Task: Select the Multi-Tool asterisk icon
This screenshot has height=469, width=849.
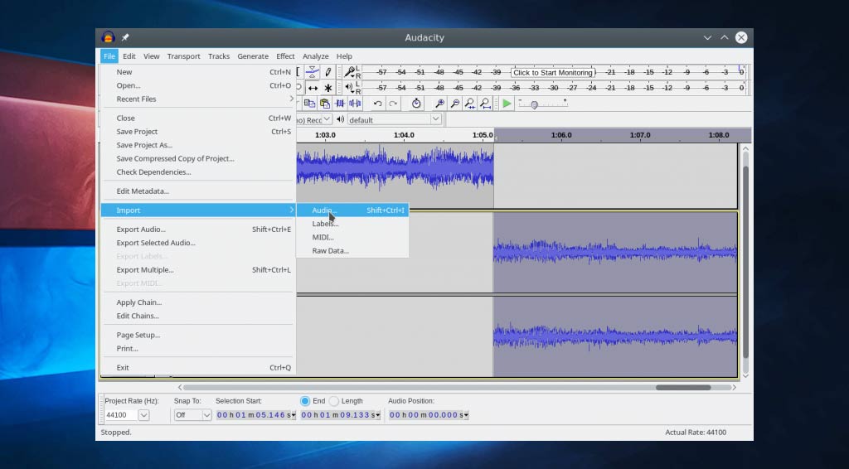Action: click(327, 88)
